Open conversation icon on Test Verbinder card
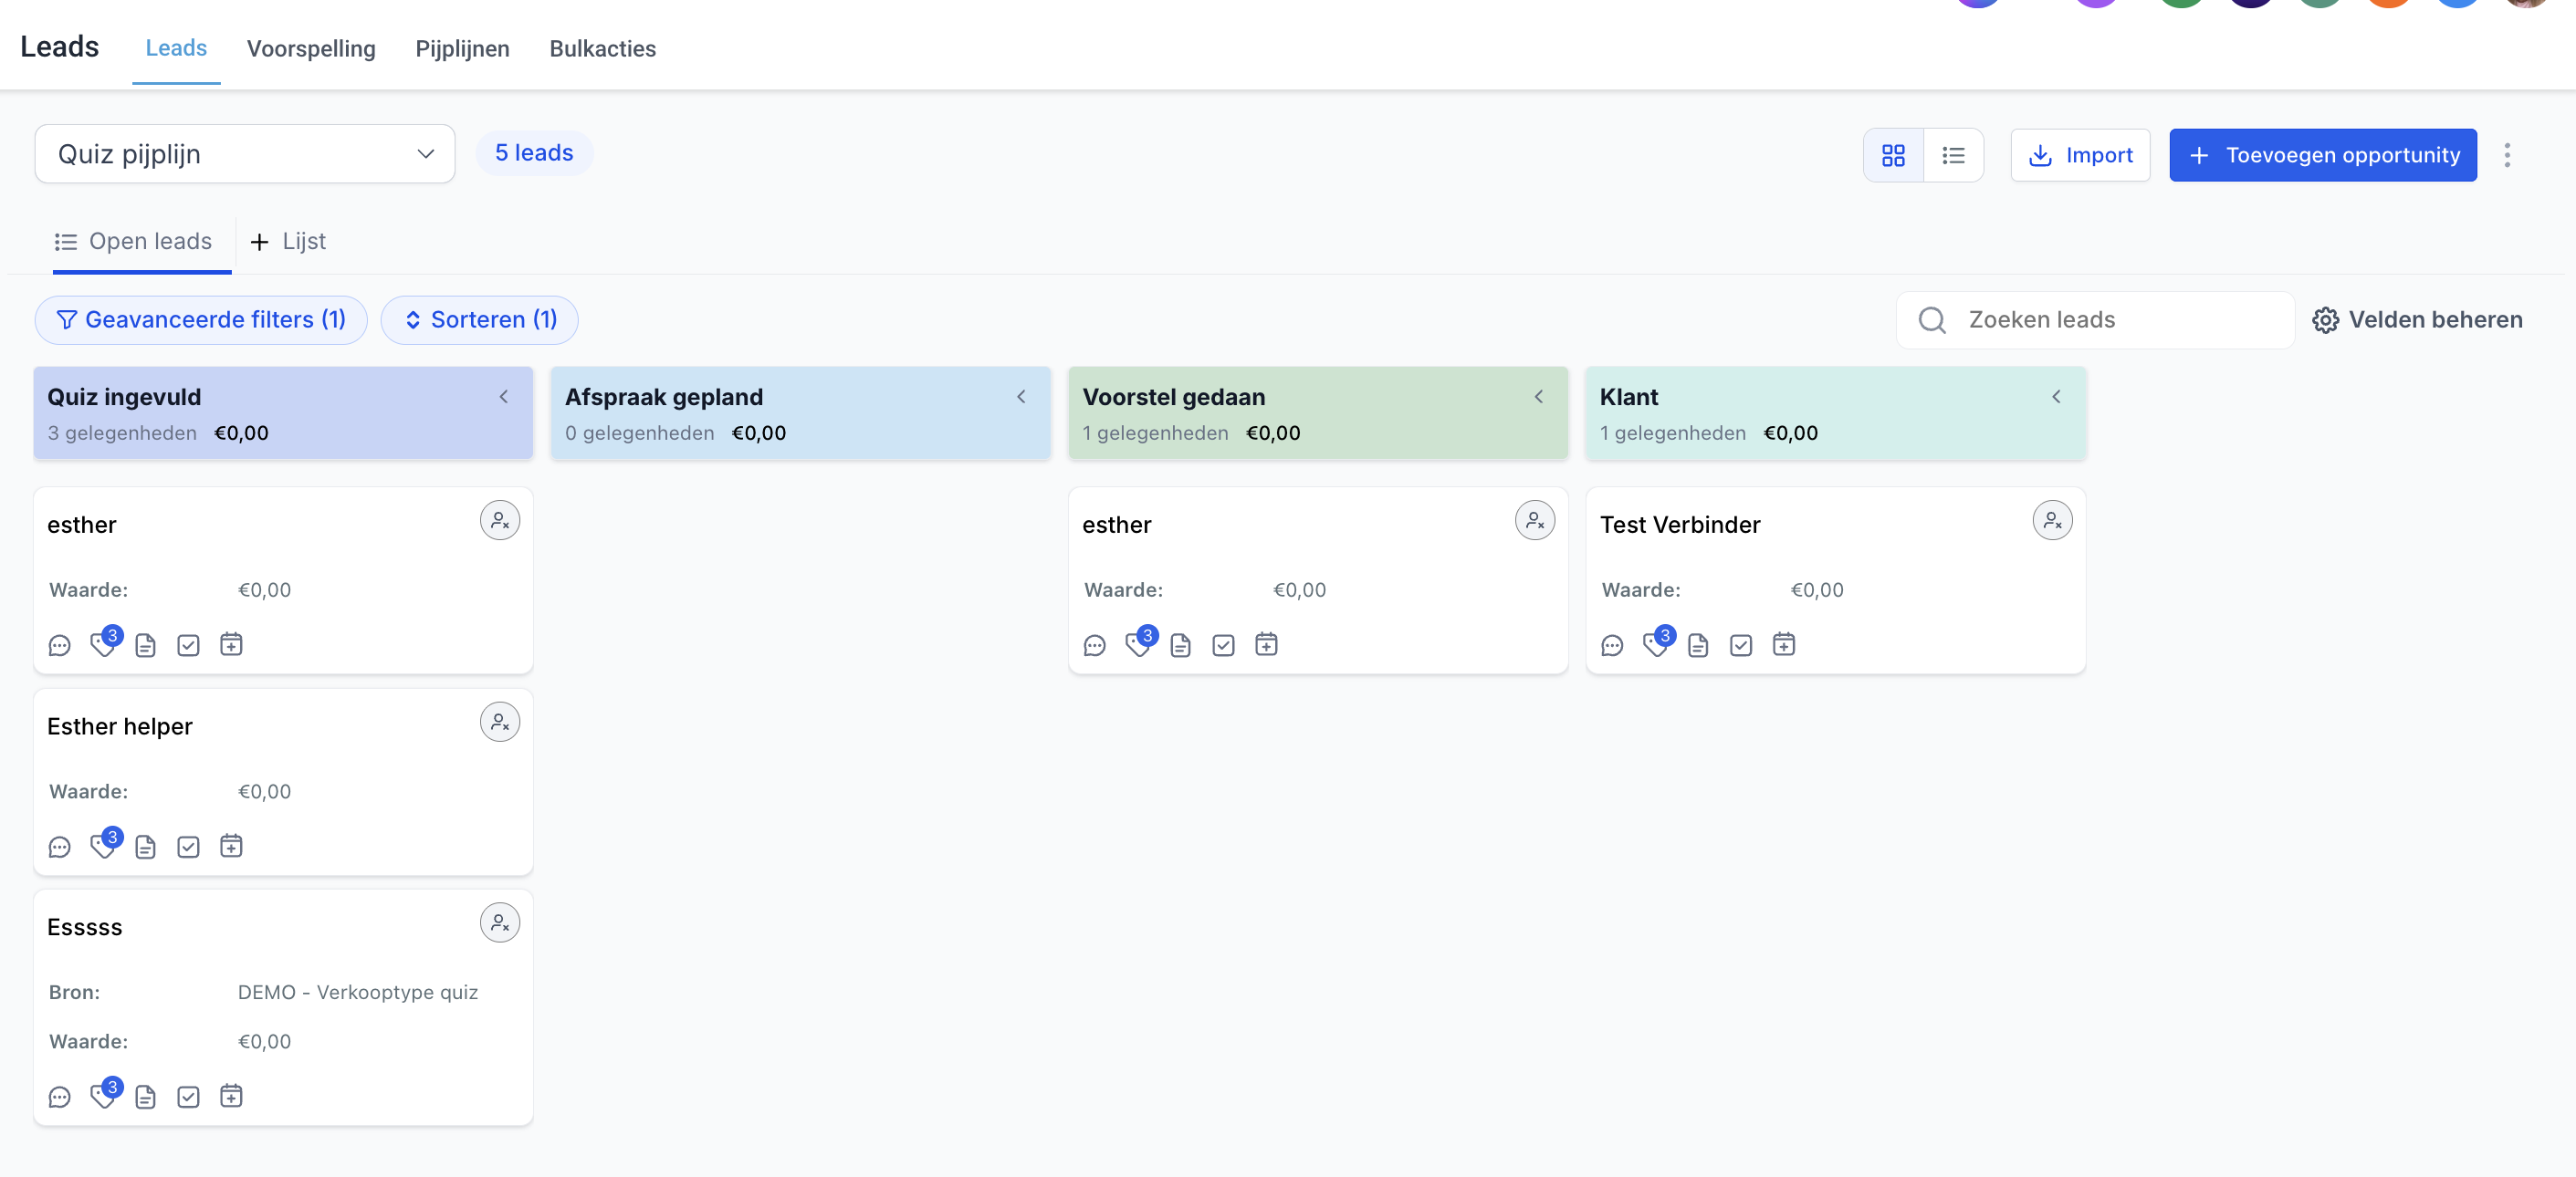Screen dimensions: 2576x1177 tap(1612, 645)
